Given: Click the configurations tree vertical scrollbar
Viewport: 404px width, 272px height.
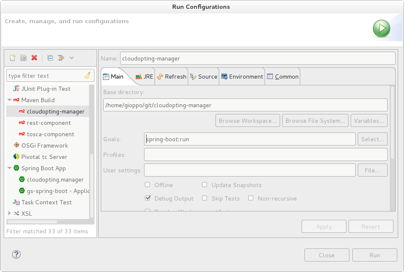Looking at the screenshot, I should click(x=92, y=186).
